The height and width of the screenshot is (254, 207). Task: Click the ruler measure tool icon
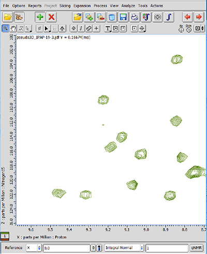click(88, 28)
